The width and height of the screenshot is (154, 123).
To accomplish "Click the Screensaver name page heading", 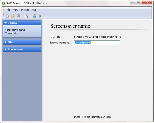I will [x=70, y=26].
